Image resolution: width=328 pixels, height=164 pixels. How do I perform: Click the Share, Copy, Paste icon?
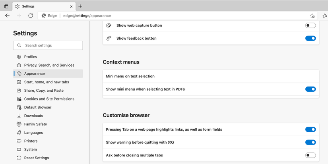[x=19, y=91]
